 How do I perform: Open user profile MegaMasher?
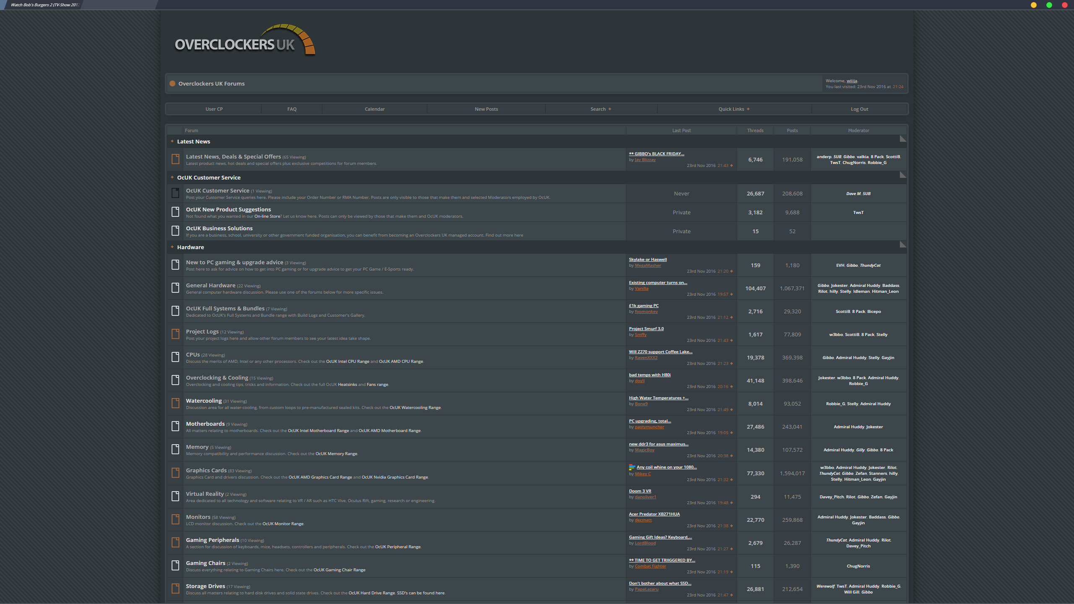(x=648, y=266)
